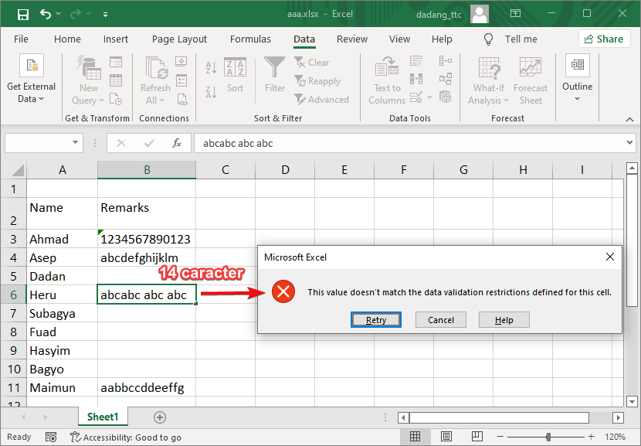Switch to Page Layout view button
The height and width of the screenshot is (446, 641).
446,437
